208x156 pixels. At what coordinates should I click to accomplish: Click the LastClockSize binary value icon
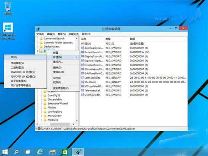click(82, 78)
